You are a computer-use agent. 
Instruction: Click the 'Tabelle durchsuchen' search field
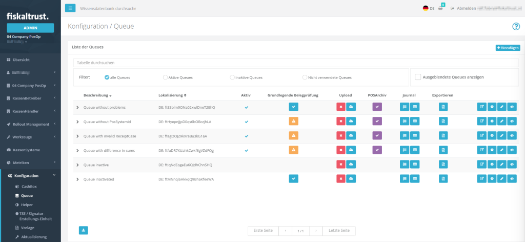pyautogui.click(x=295, y=63)
